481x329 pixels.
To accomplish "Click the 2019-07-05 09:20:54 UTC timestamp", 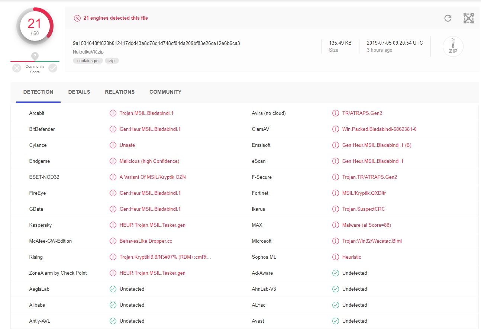I will (395, 43).
